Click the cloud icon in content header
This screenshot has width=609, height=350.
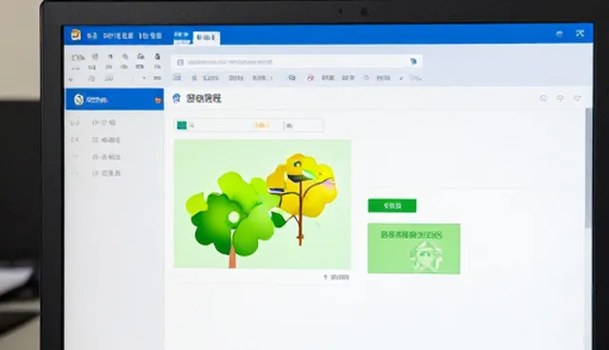[543, 98]
